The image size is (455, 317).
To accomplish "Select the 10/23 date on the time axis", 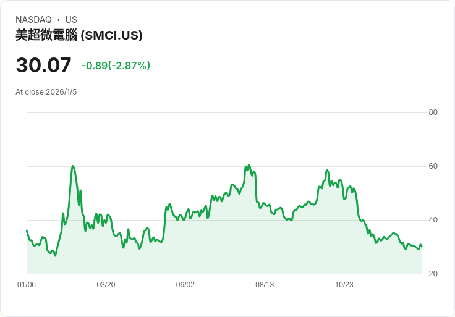I will (x=344, y=285).
